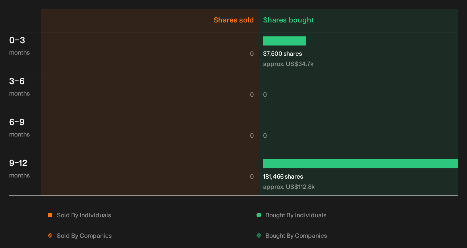Screen dimensions: 467x248
Task: Select the 9-12 months row label
Action: click(x=19, y=169)
